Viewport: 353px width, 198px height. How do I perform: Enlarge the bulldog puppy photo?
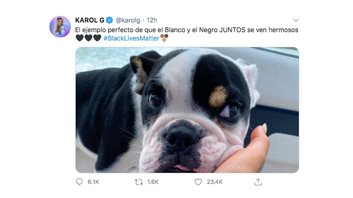(x=187, y=110)
